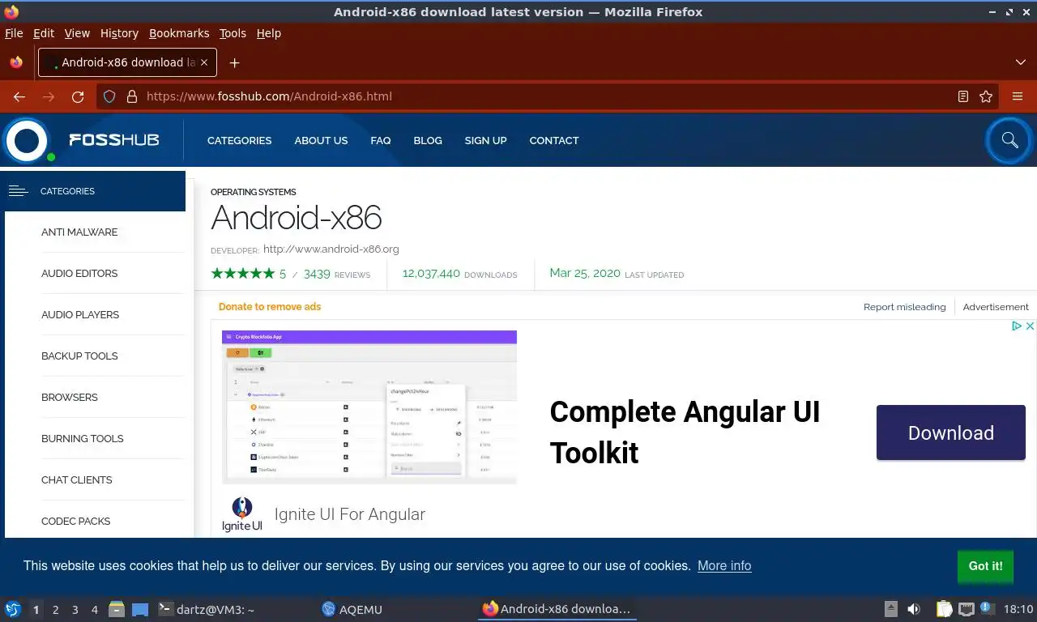The width and height of the screenshot is (1037, 622).
Task: Click the AdChoices triangle icon on the ad
Action: coord(1017,326)
